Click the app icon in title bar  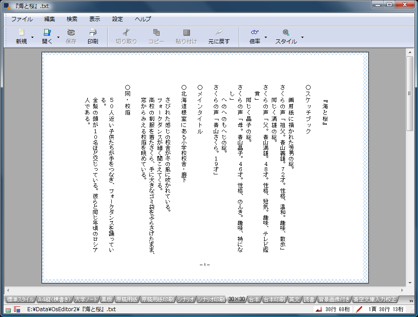tap(7, 6)
